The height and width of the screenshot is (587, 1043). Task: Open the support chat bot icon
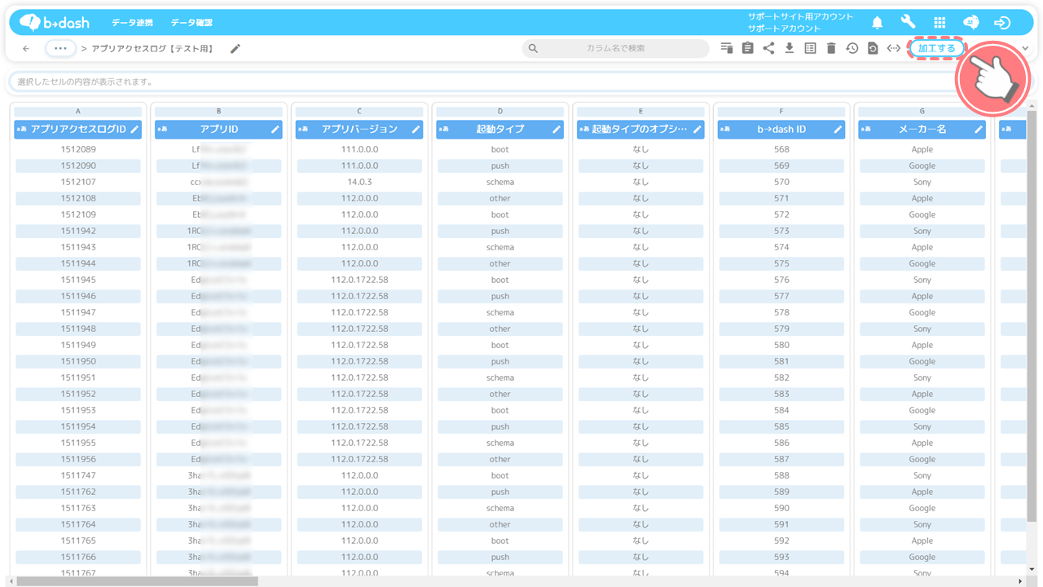pos(971,23)
